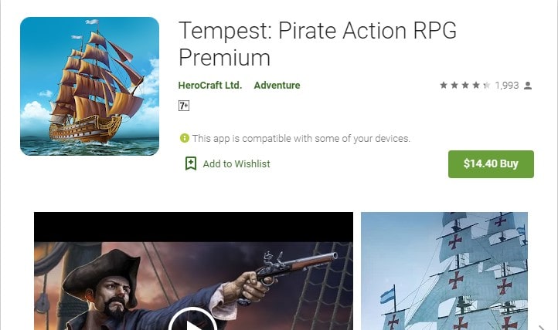Click the word Premium in title

click(x=225, y=58)
